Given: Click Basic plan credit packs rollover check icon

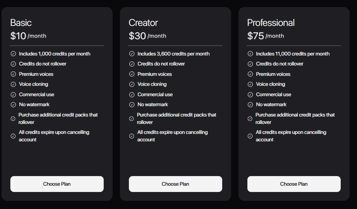Looking at the screenshot, I should pyautogui.click(x=13, y=119).
